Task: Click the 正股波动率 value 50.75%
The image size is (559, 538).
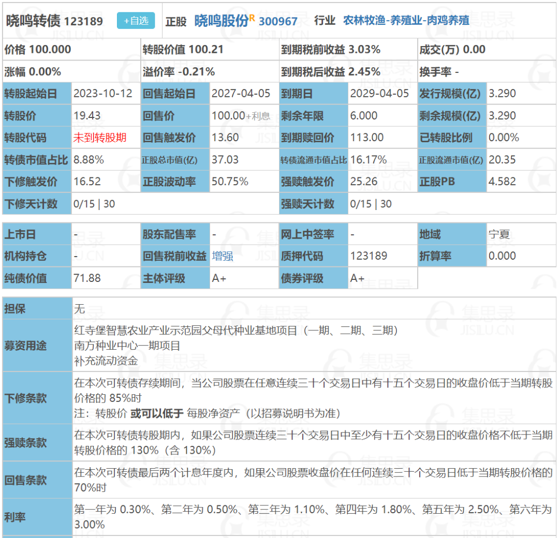Action: (x=230, y=182)
